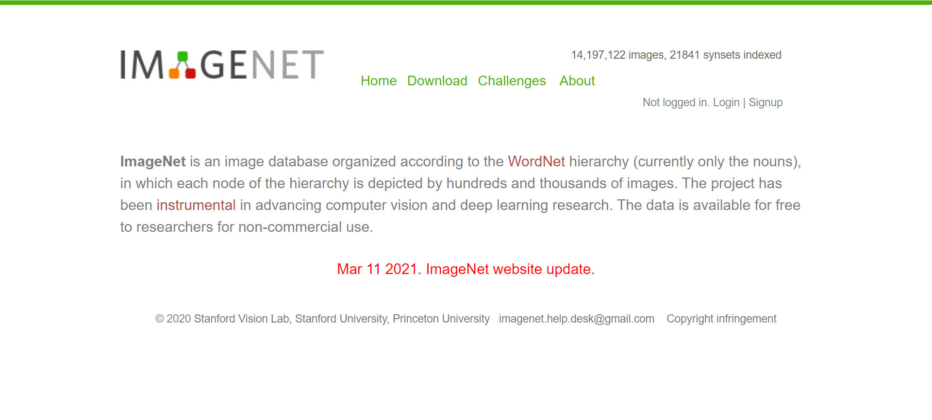932x420 pixels.
Task: Go to the Home page
Action: [x=379, y=81]
